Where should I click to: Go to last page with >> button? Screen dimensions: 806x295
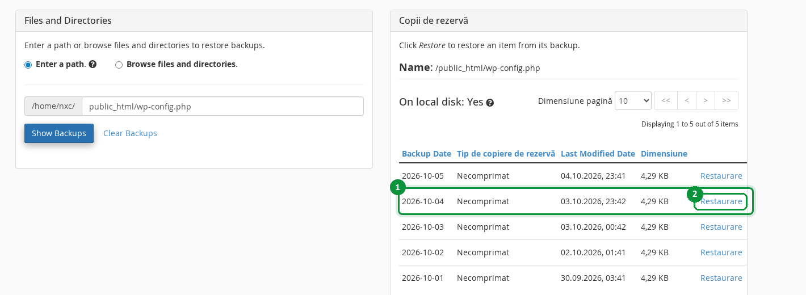727,100
